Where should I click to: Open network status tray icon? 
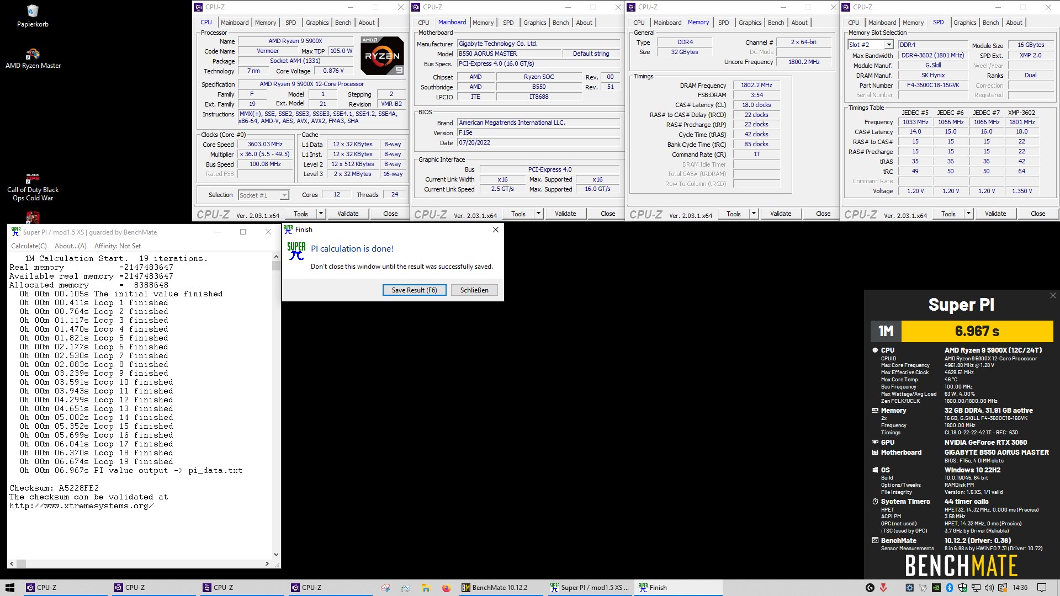(976, 588)
